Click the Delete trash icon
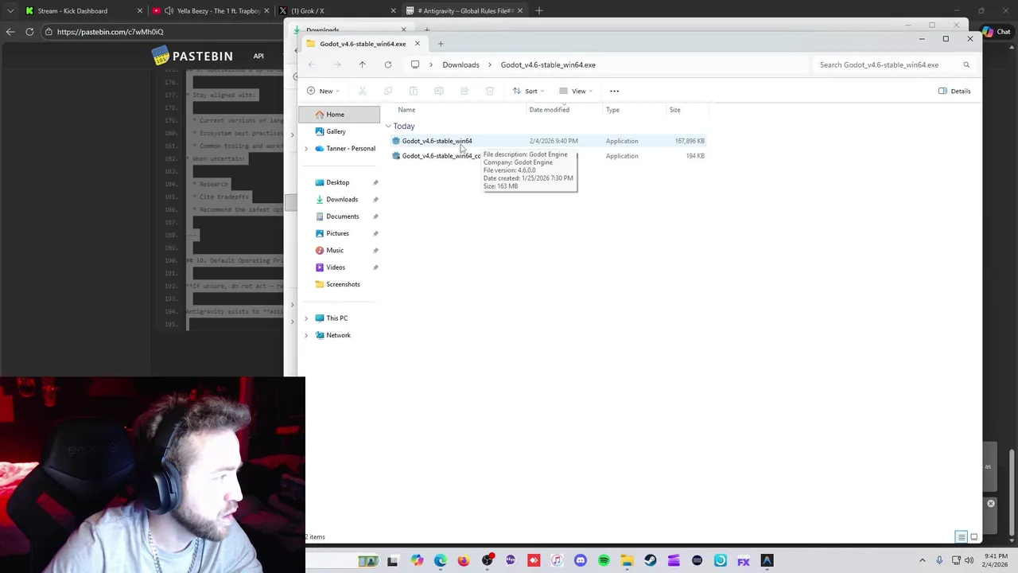 point(490,91)
